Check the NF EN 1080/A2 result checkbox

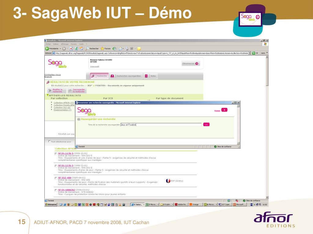pos(56,190)
